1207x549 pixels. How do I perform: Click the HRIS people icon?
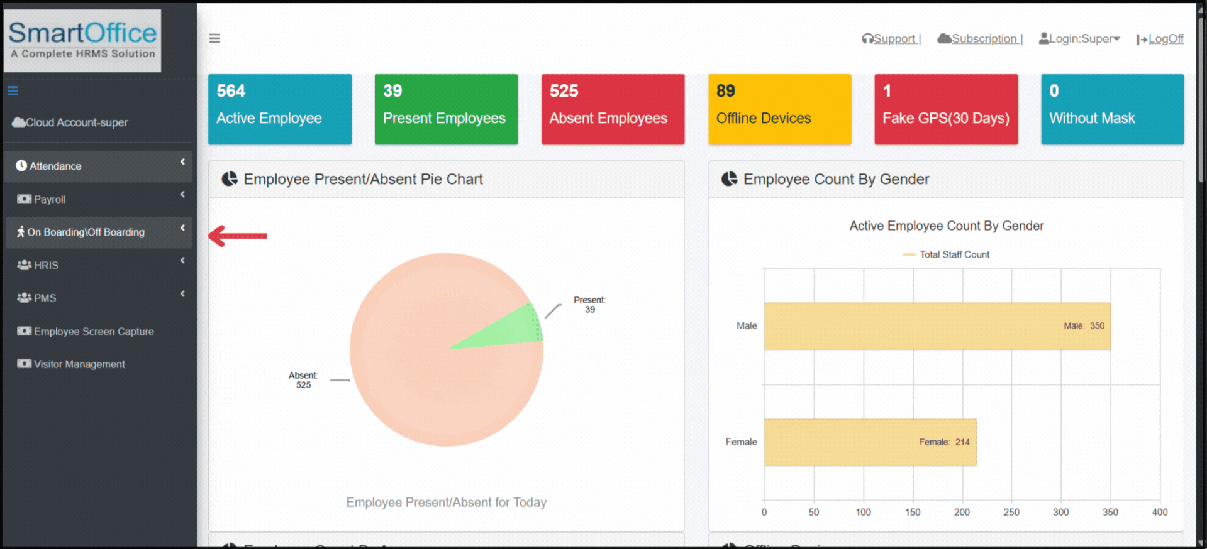[24, 265]
